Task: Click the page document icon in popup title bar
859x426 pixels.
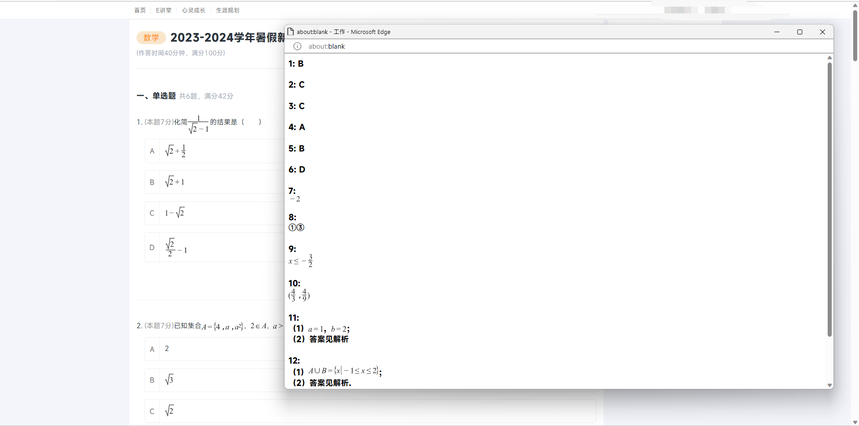Action: click(x=290, y=32)
